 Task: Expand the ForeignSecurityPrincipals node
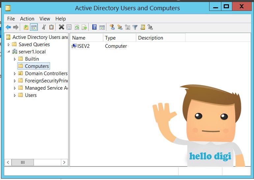[x=15, y=81]
